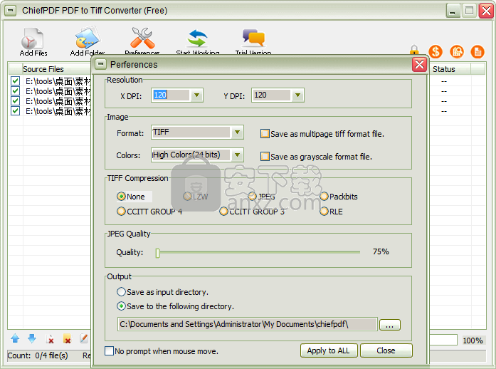Screen dimensions: 496x369
Task: Uncheck the fourth source file row
Action: click(15, 111)
